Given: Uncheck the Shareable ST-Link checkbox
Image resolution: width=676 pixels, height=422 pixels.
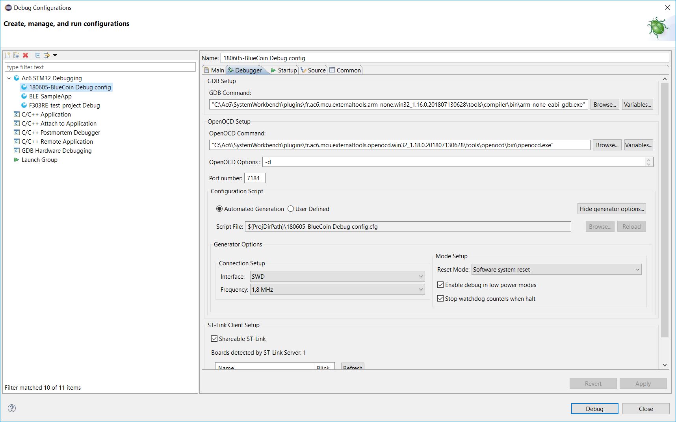Looking at the screenshot, I should click(x=214, y=339).
